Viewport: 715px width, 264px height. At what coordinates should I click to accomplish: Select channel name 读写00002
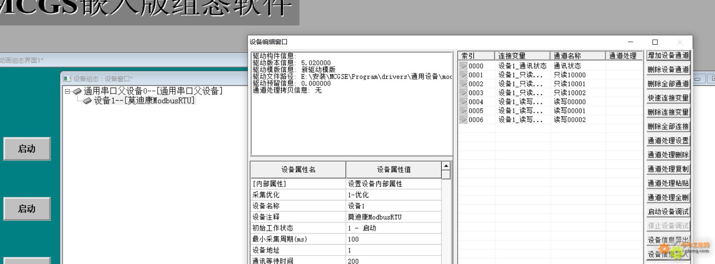point(570,120)
